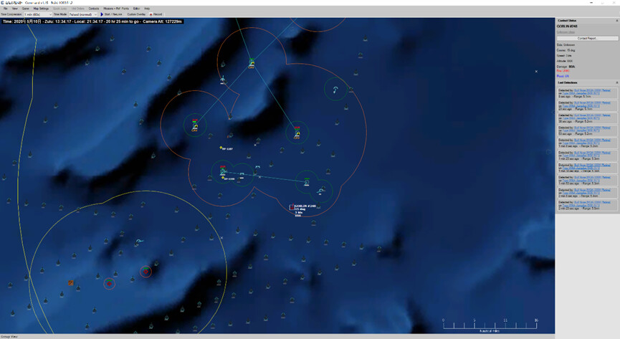The width and height of the screenshot is (620, 339).
Task: Click the Group View status bar label
Action: 9,337
